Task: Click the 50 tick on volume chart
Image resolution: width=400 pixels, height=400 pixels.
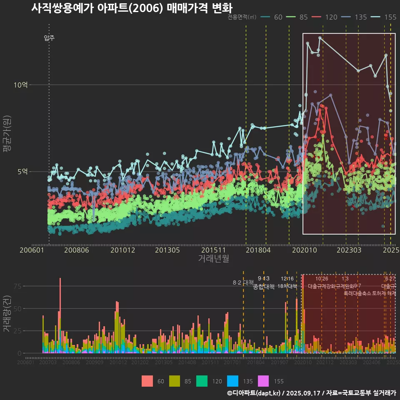Action: (x=17, y=309)
